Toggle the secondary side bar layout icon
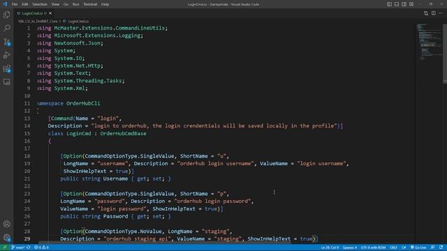 click(x=404, y=4)
